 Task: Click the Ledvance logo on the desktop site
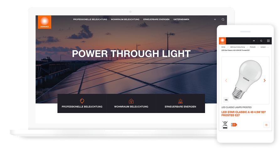tap(45, 22)
